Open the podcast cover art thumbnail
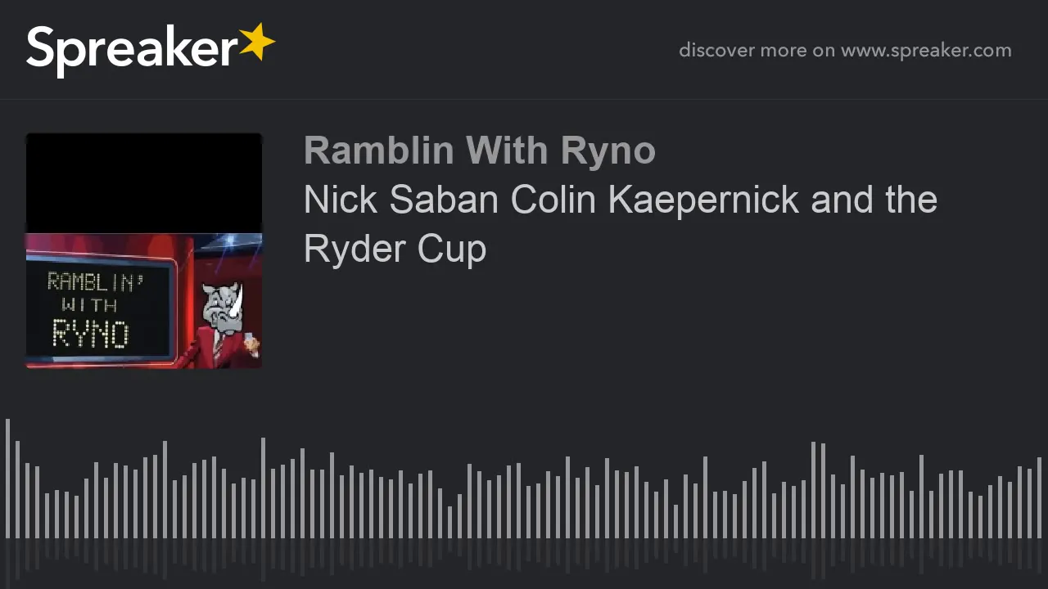This screenshot has height=589, width=1048. 144,250
